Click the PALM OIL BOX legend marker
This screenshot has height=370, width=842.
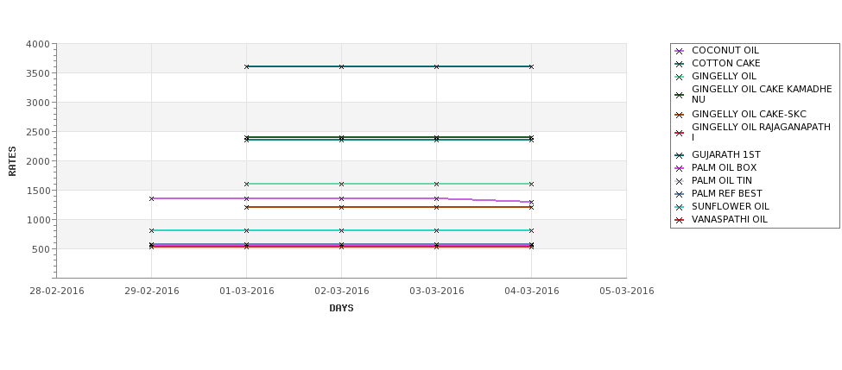point(680,168)
